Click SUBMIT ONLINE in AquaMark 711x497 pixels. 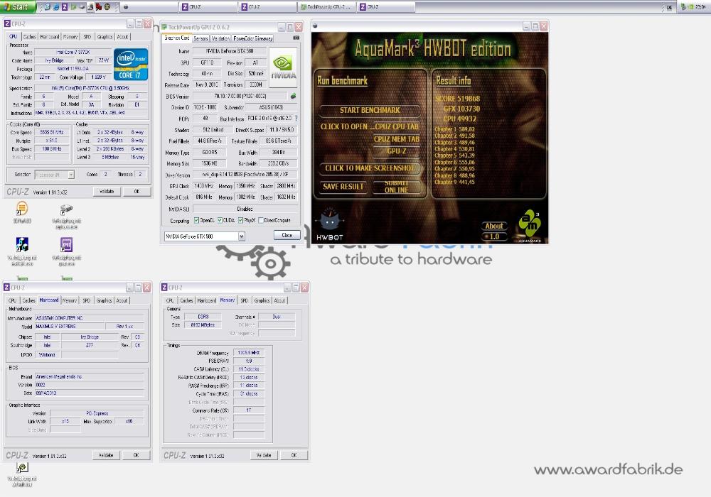396,187
